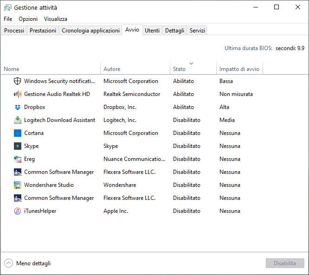309x275 pixels.
Task: Switch to the Utenti tab
Action: [152, 30]
